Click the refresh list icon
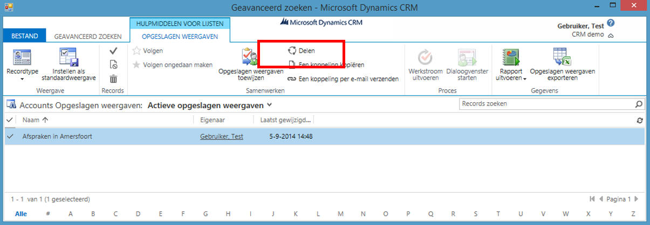This screenshot has width=650, height=225. pyautogui.click(x=640, y=121)
